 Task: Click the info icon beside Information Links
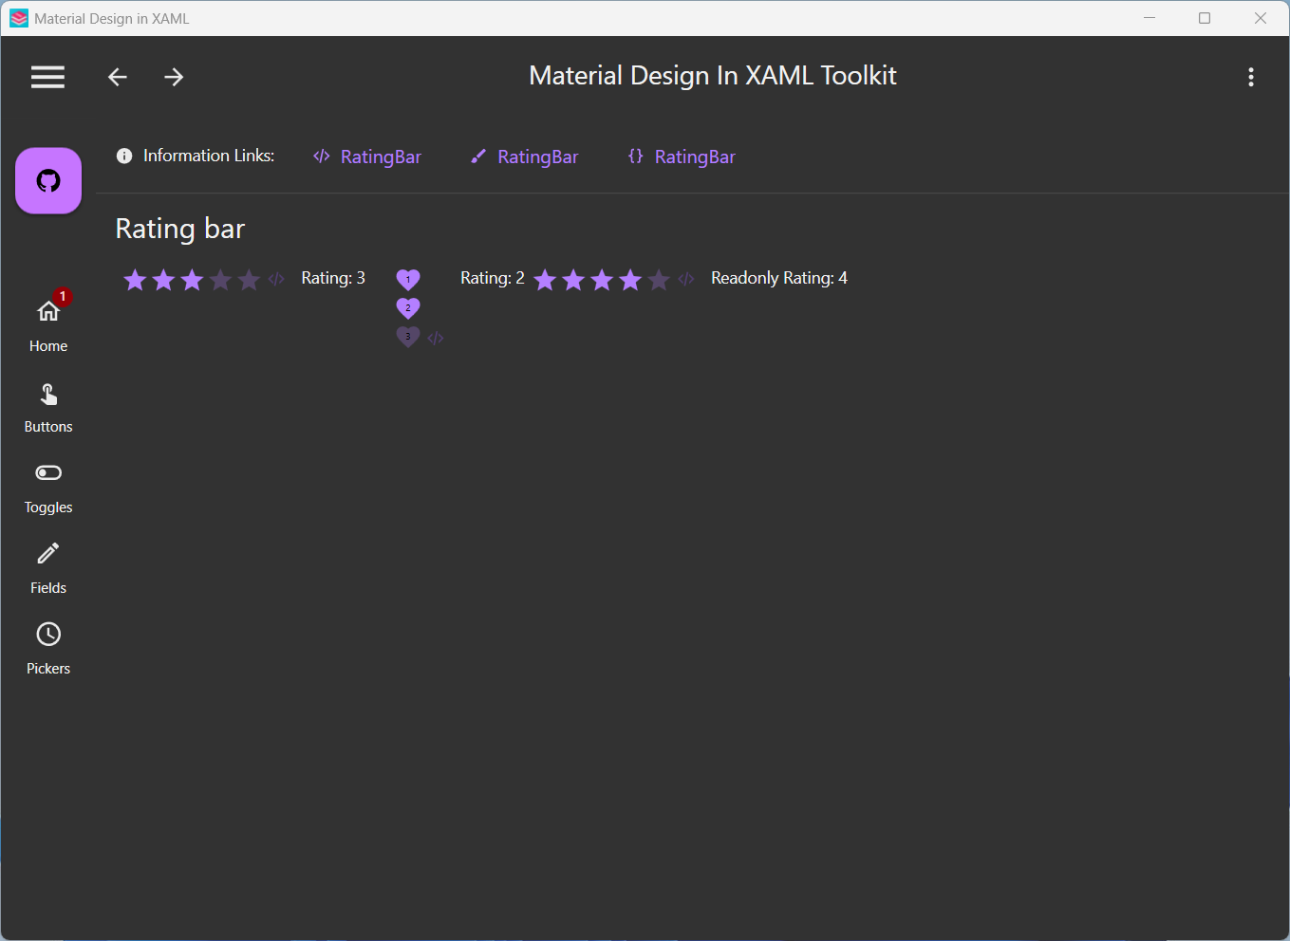point(124,156)
